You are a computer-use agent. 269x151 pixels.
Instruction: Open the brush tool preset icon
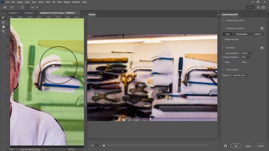(12, 8)
